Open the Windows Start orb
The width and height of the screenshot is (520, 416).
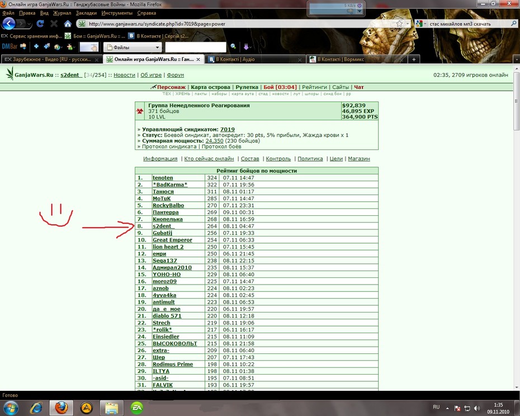coord(10,408)
